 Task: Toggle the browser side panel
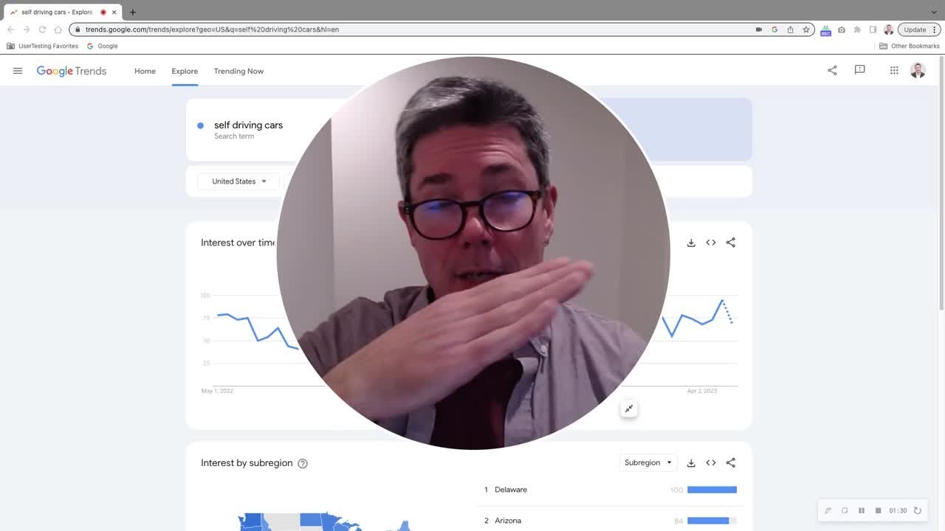[x=873, y=29]
